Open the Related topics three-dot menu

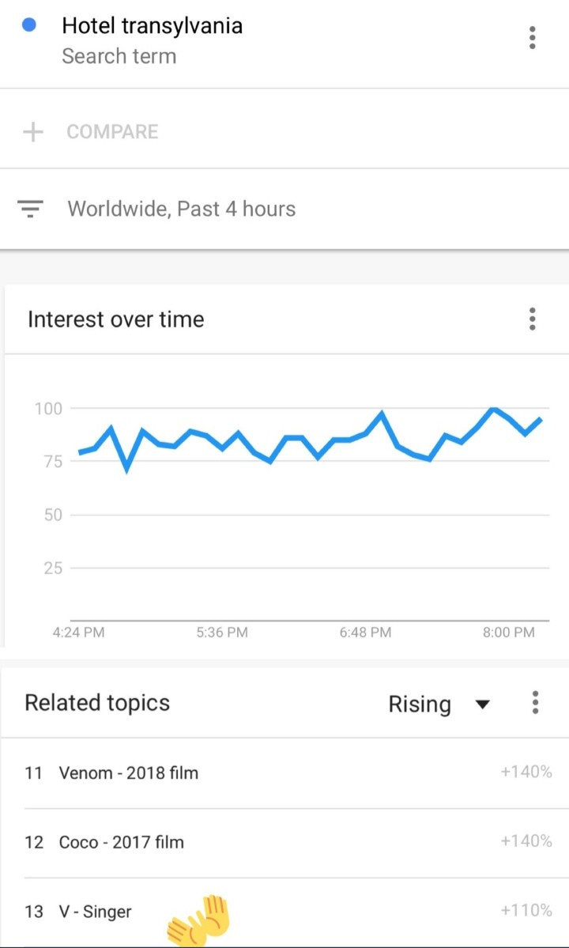tap(534, 703)
